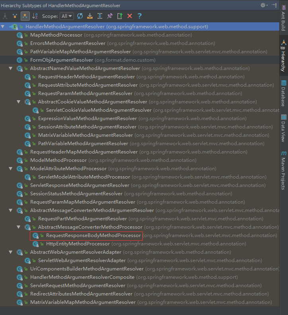Open the gear settings menu
The width and height of the screenshot is (288, 315).
(x=264, y=5)
